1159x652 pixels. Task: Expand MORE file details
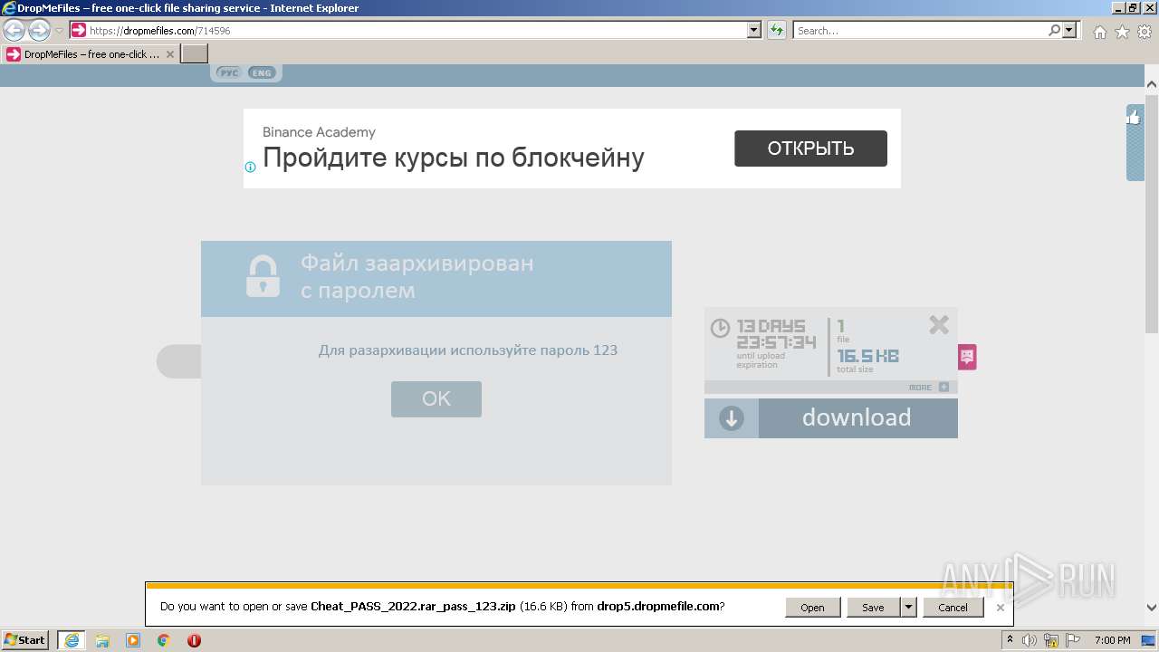coord(929,387)
